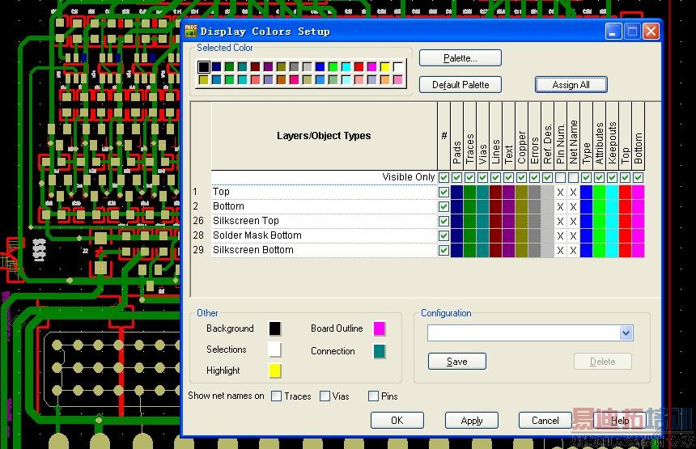This screenshot has width=696, height=449.
Task: Click the Pads color cell for Top layer
Action: pyautogui.click(x=456, y=192)
